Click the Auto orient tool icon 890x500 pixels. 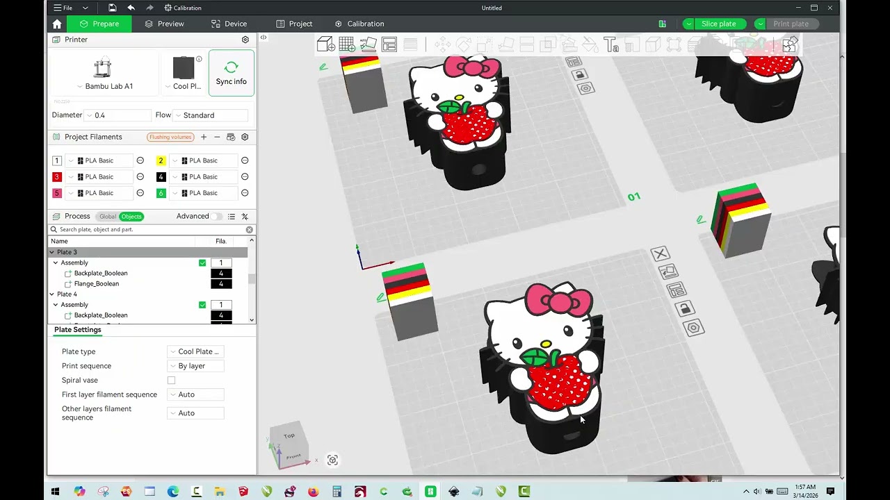(x=369, y=45)
